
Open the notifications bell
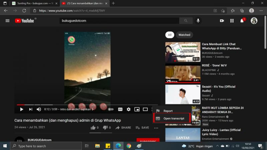pyautogui.click(x=242, y=21)
